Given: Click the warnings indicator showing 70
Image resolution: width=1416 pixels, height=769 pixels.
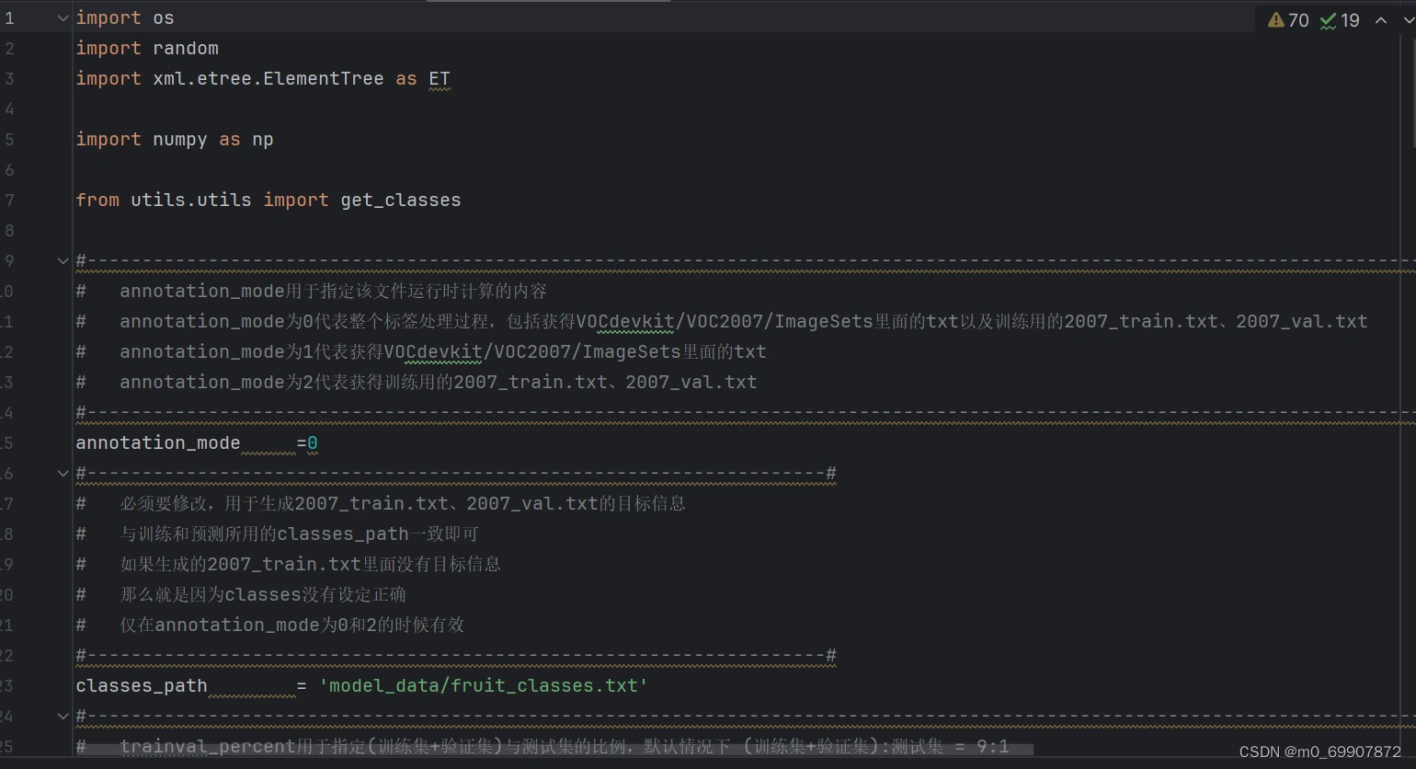Looking at the screenshot, I should pyautogui.click(x=1288, y=19).
